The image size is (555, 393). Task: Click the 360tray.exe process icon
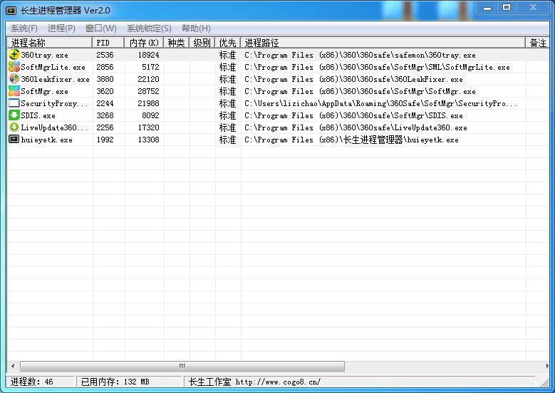(x=14, y=55)
